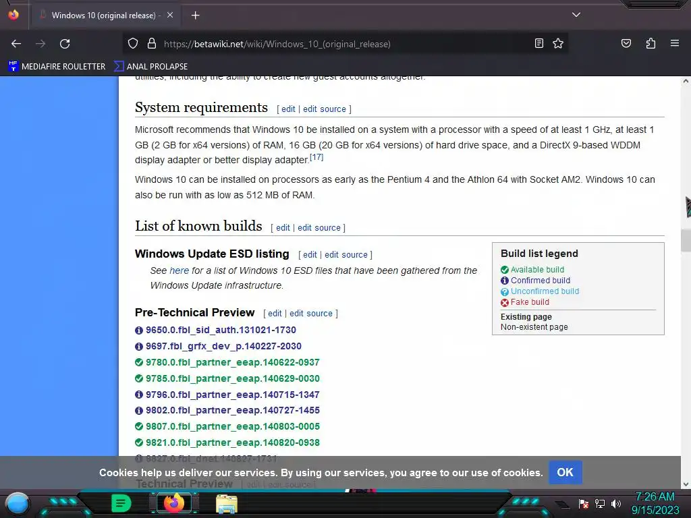Image resolution: width=691 pixels, height=518 pixels.
Task: Open a new tab
Action: [195, 16]
